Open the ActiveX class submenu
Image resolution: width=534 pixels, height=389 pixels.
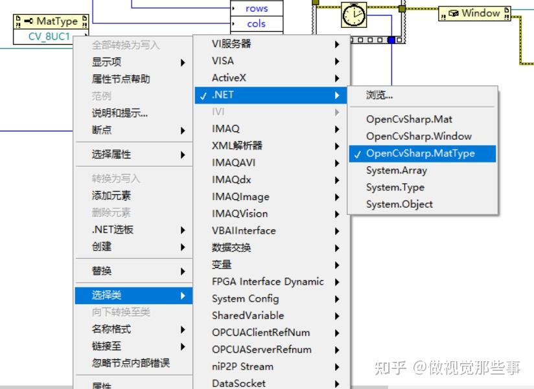point(272,78)
